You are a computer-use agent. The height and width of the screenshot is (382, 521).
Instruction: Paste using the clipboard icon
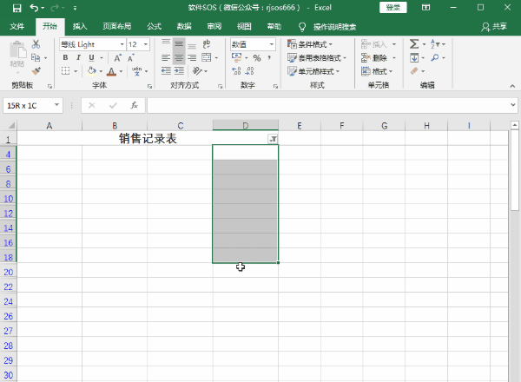click(17, 49)
